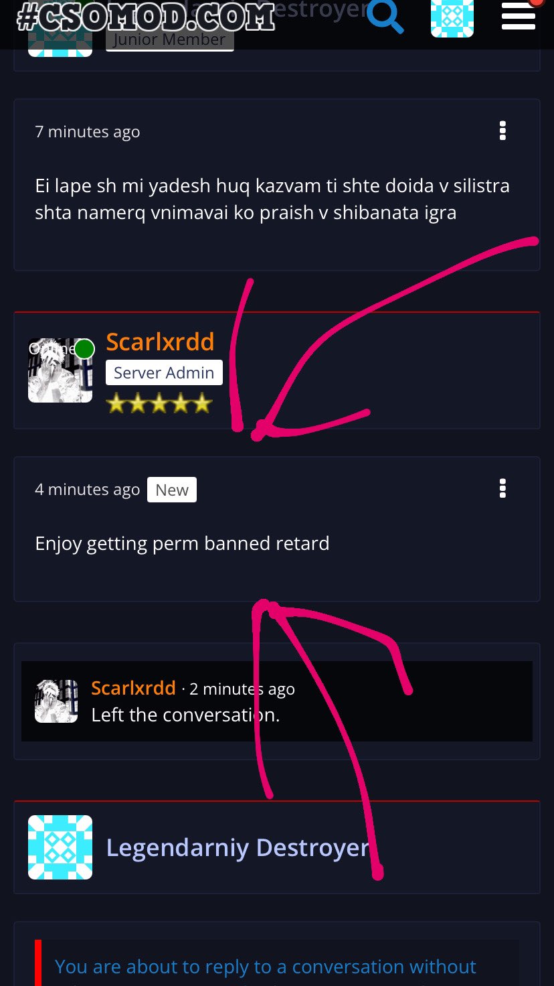This screenshot has width=554, height=986.
Task: Click the New label on message
Action: click(x=172, y=490)
